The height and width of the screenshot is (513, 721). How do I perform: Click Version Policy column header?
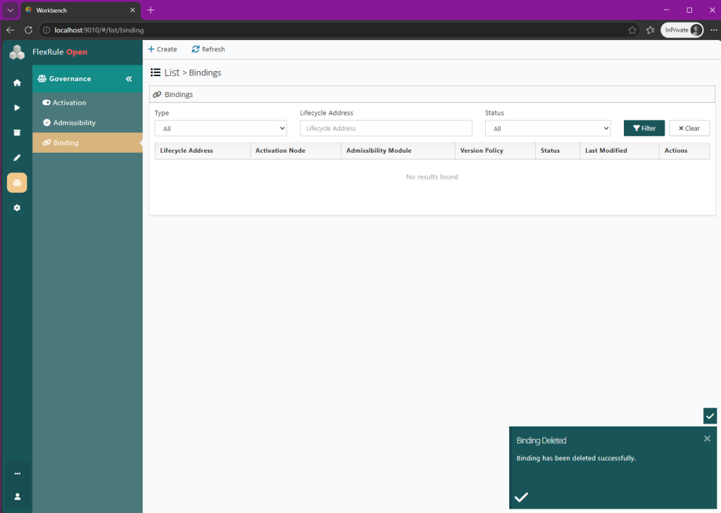coord(495,151)
